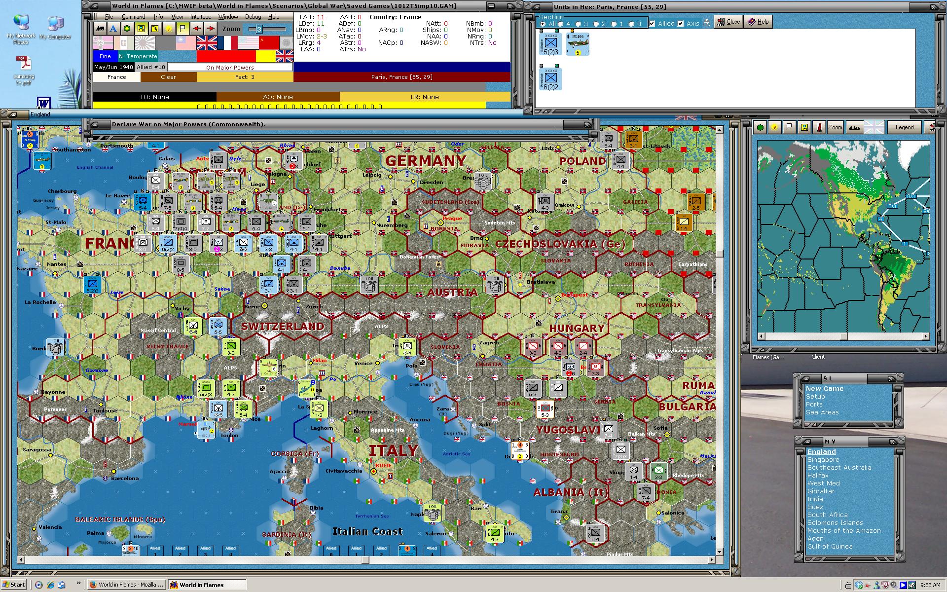947x592 pixels.
Task: Open the Debug menu
Action: click(253, 17)
